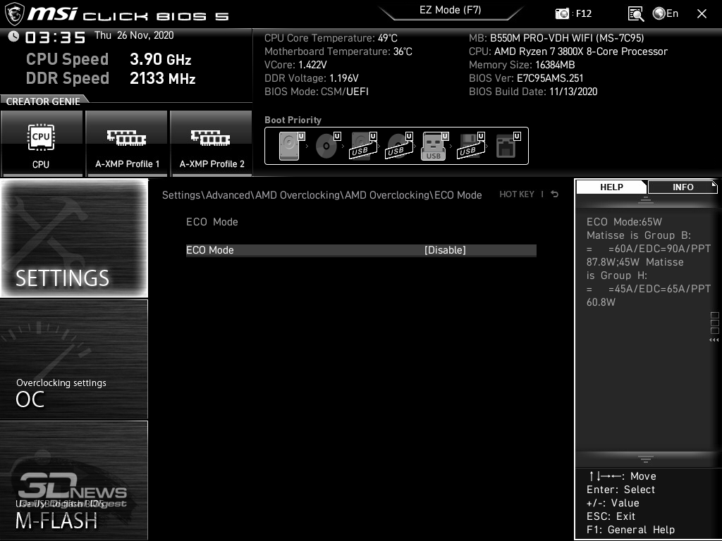Click the Boot Priority heading
Screen dimensions: 722x541
293,120
